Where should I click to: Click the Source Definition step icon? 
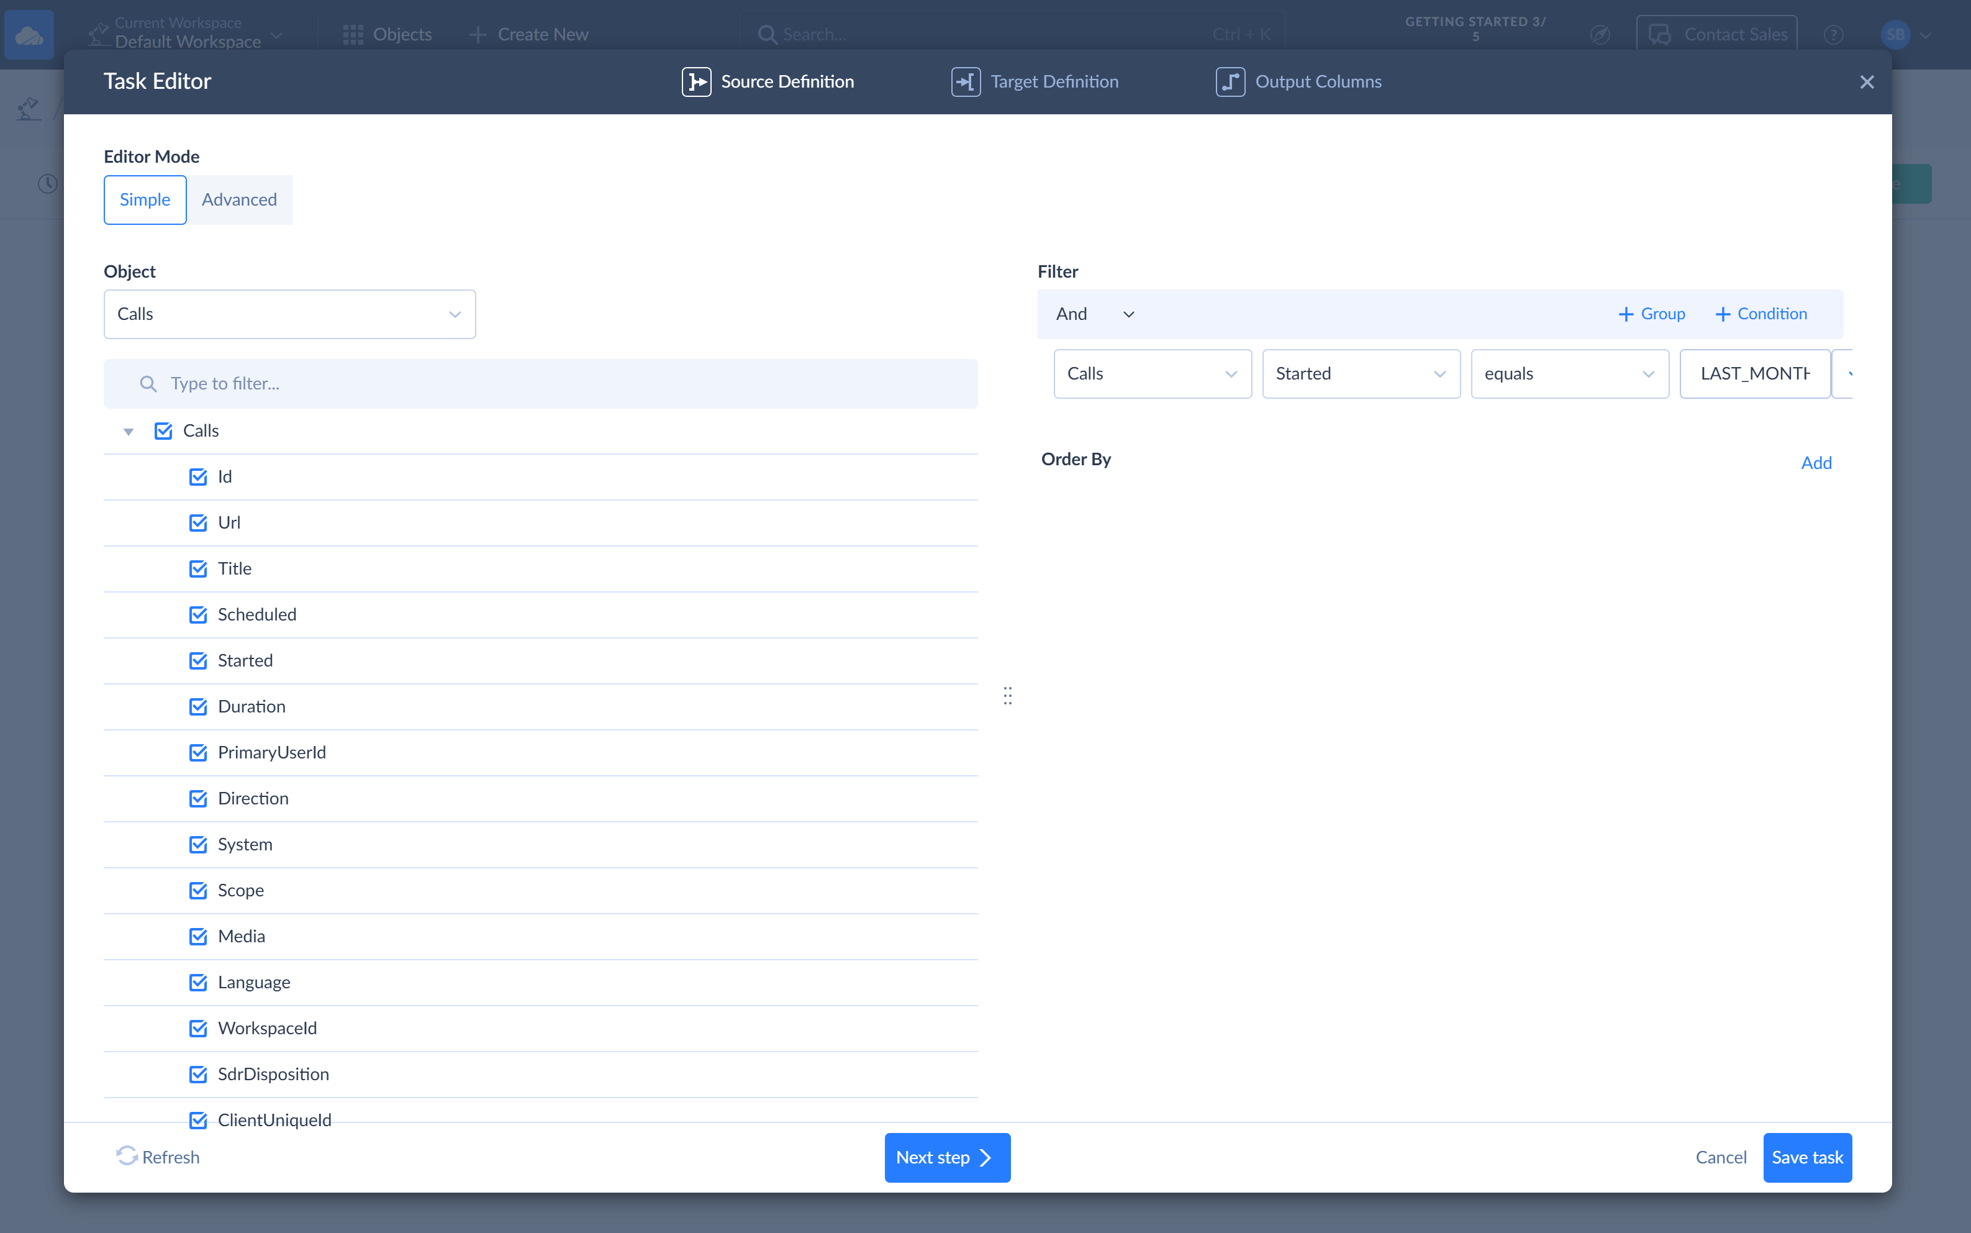[696, 81]
